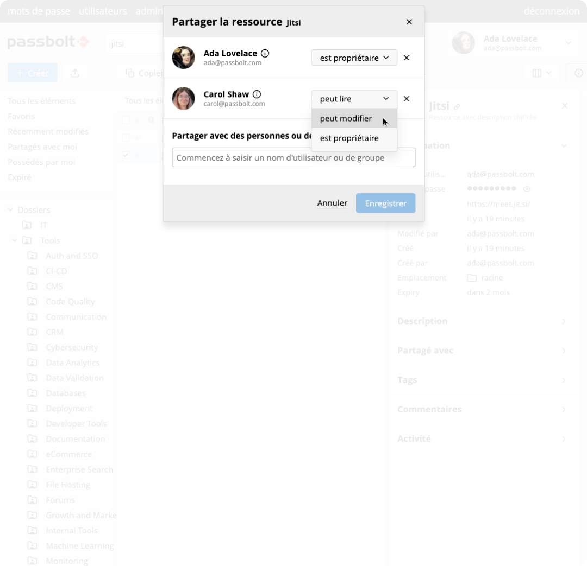Expand the Description section
This screenshot has width=587, height=566.
483,321
